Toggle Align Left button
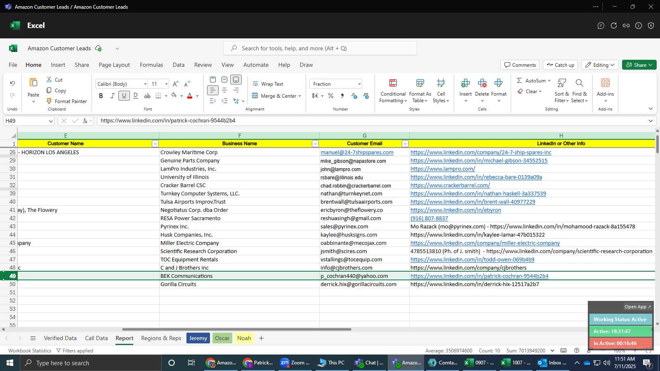660x371 pixels. tap(213, 90)
